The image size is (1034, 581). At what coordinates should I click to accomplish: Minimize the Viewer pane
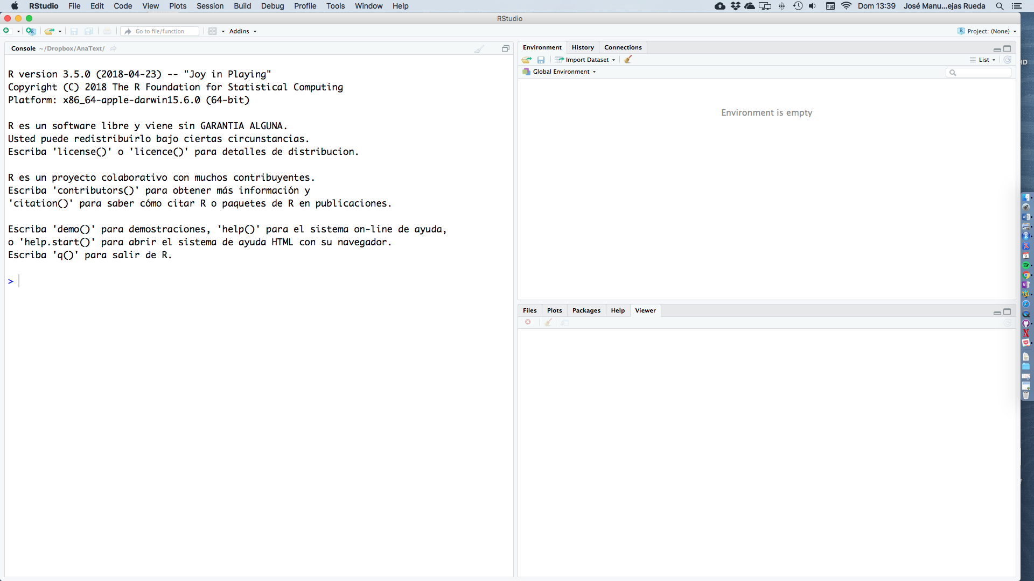click(x=997, y=313)
